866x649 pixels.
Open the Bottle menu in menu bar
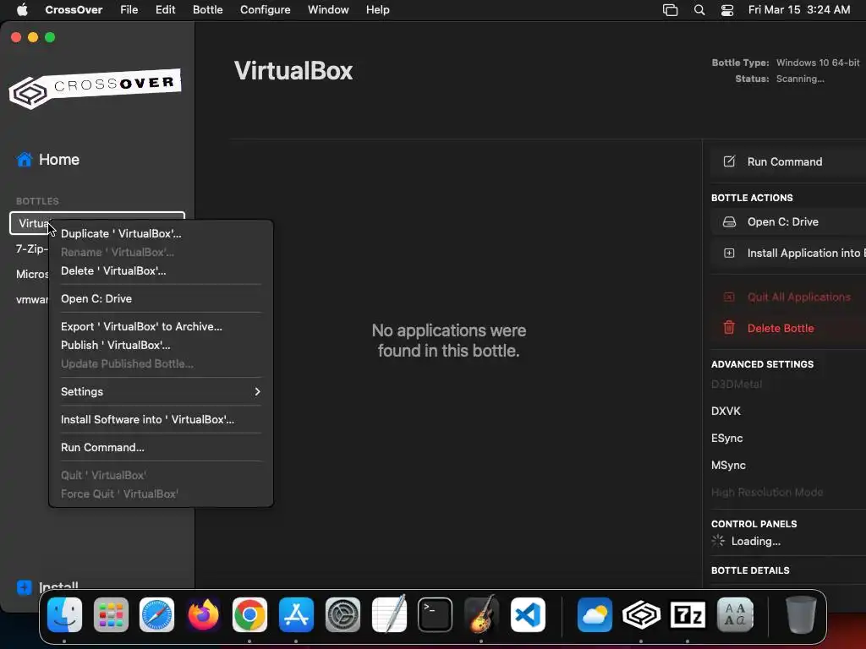208,9
